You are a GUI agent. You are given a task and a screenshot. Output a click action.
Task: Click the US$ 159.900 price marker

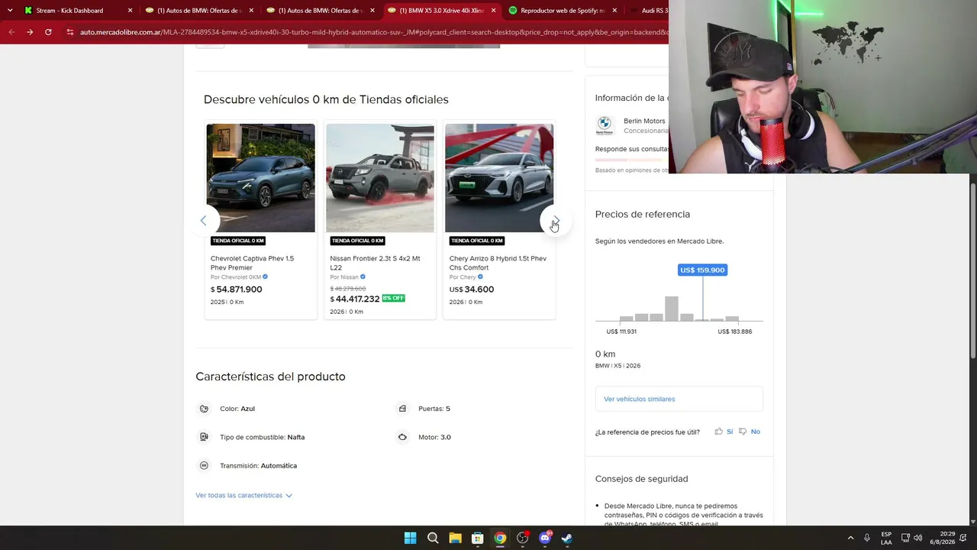[x=702, y=270]
